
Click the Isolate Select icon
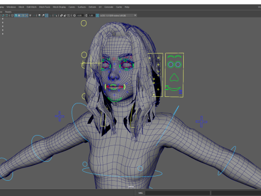55,15
